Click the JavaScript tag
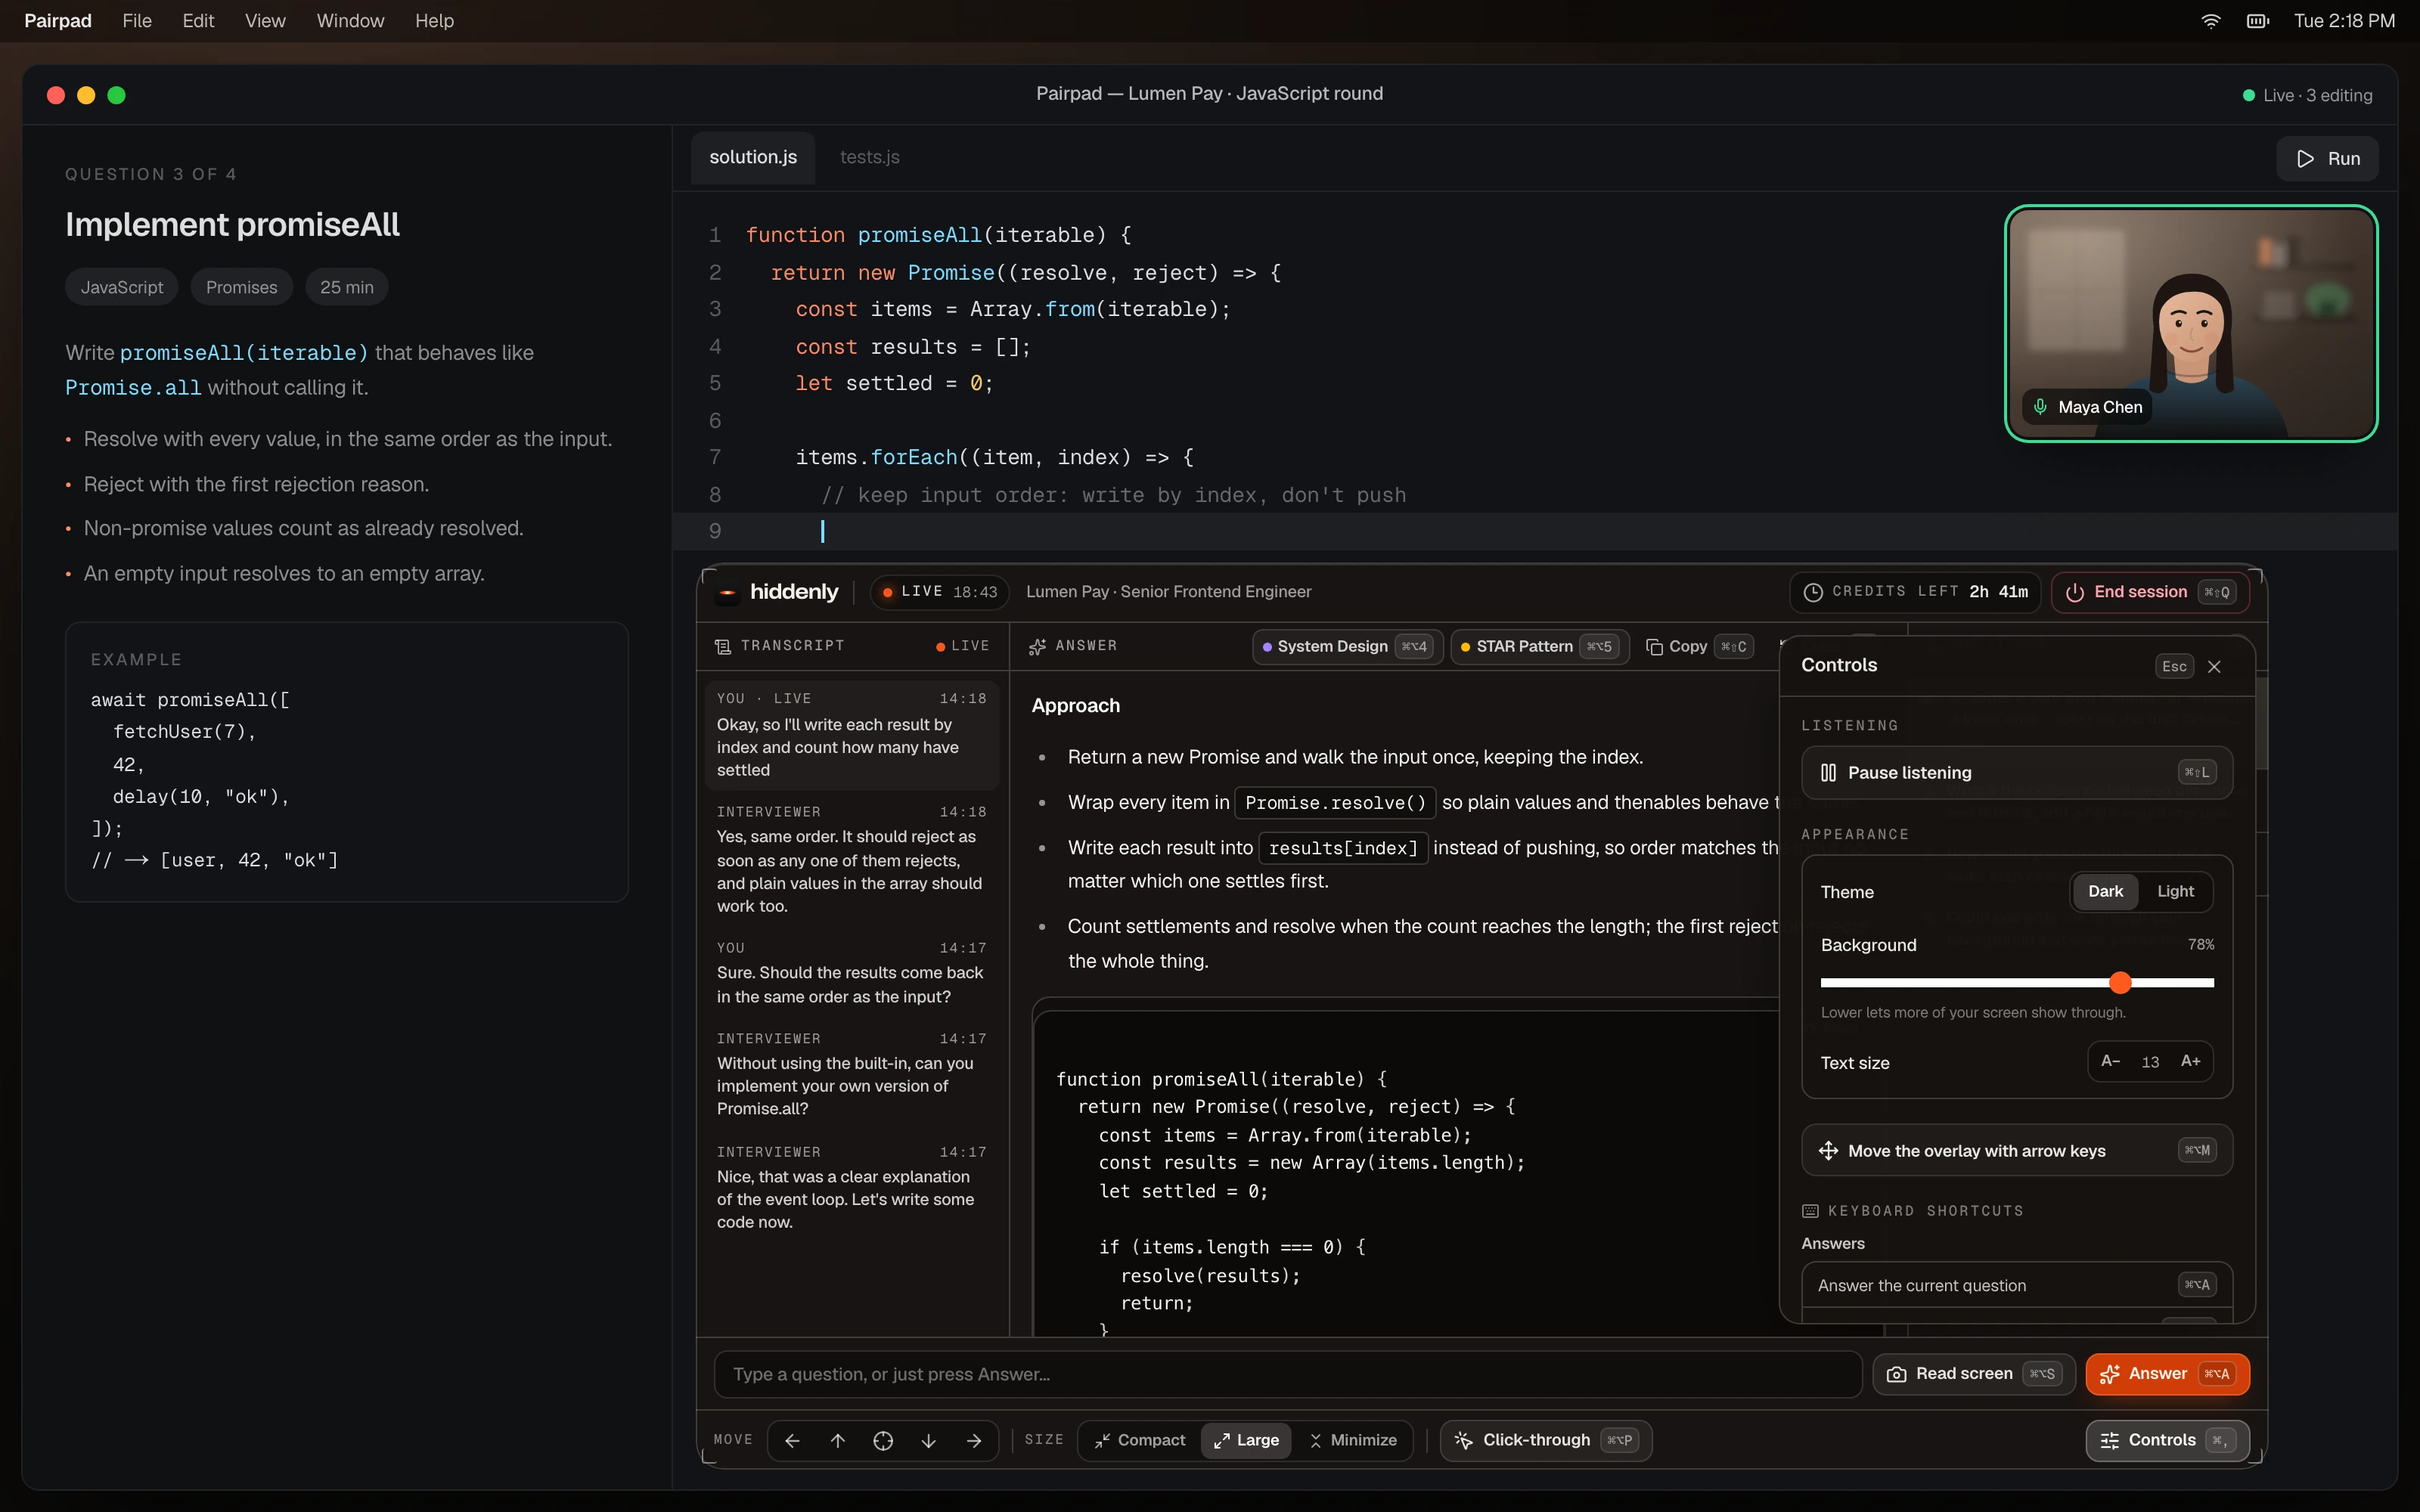Image resolution: width=2420 pixels, height=1512 pixels. point(122,287)
